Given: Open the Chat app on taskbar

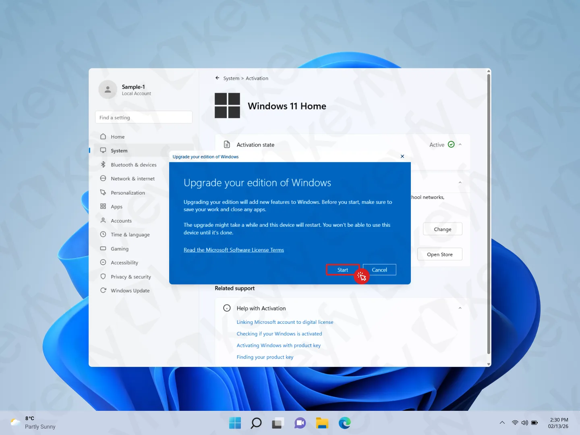Looking at the screenshot, I should [x=300, y=423].
